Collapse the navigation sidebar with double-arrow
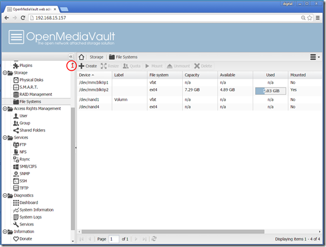 [71, 56]
